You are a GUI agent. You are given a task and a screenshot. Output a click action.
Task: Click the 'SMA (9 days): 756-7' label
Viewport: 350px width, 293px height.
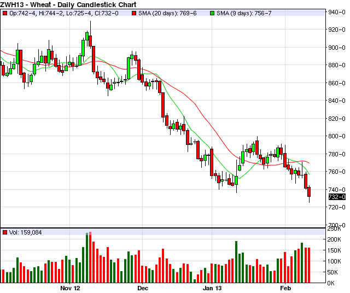244,13
